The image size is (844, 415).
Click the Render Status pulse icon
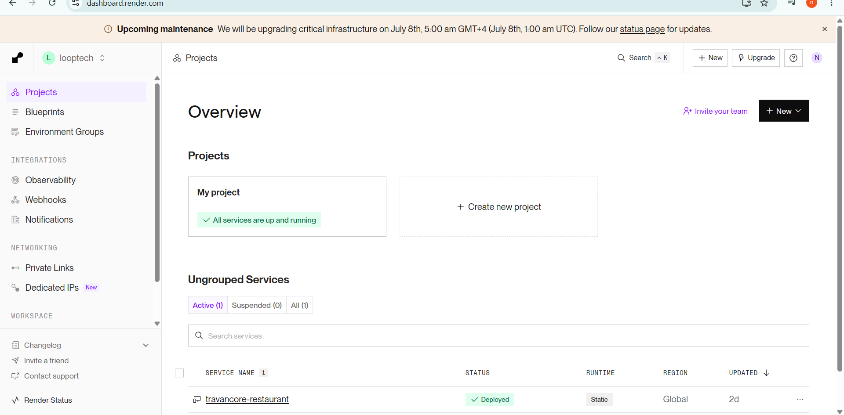(15, 400)
